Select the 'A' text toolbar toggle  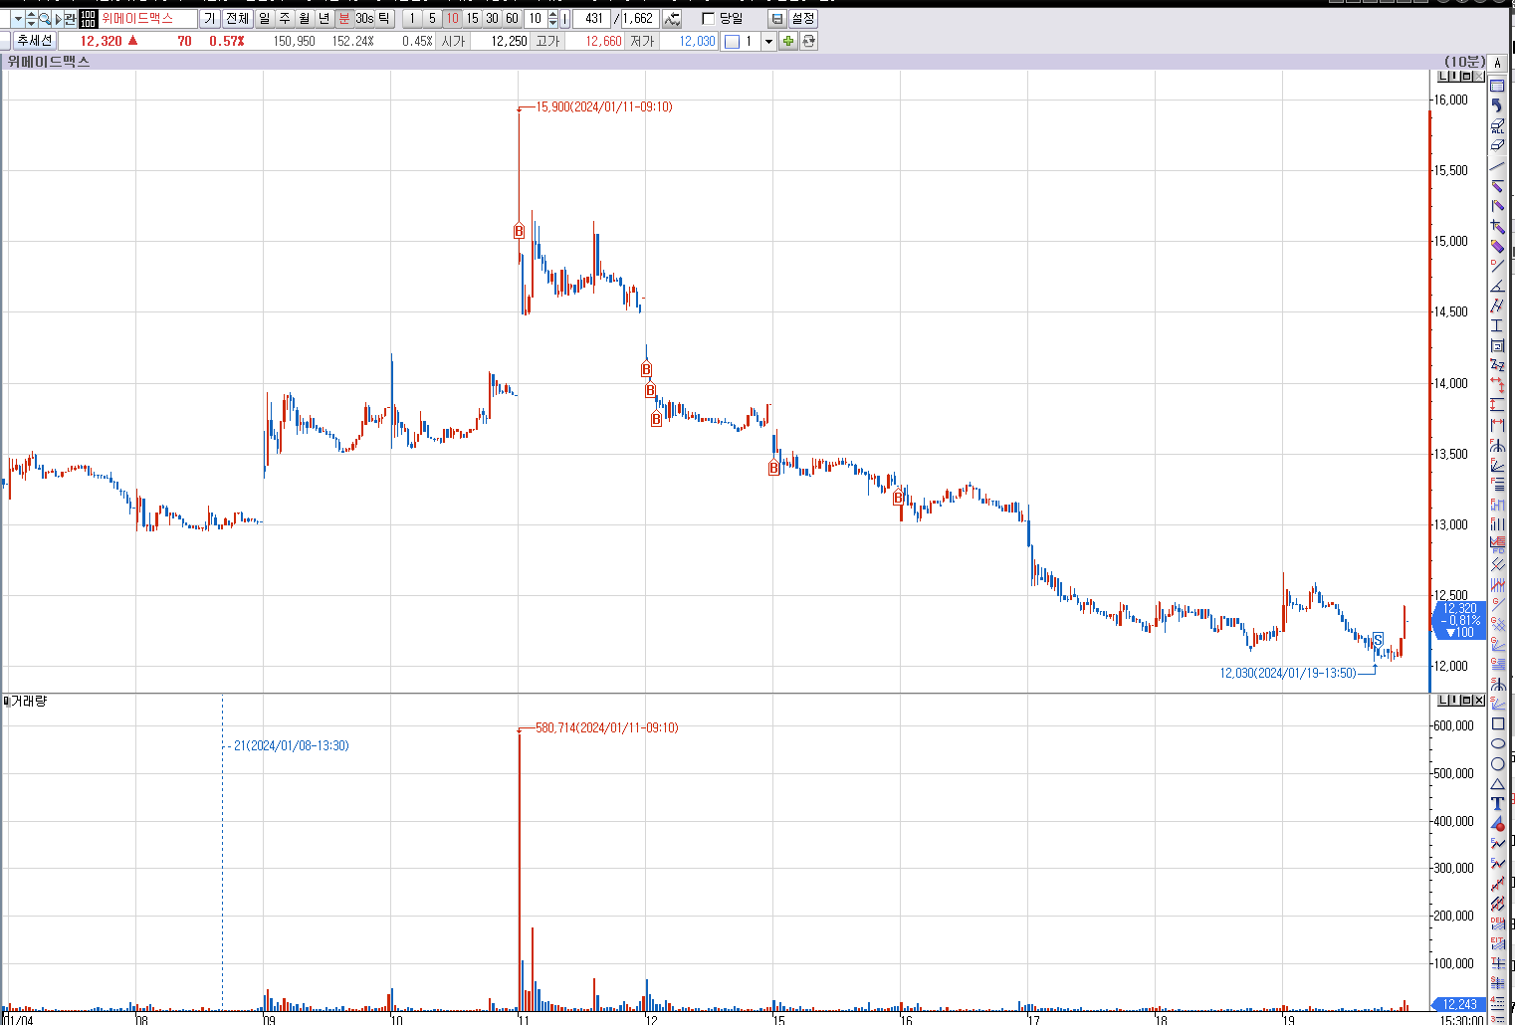(1497, 63)
